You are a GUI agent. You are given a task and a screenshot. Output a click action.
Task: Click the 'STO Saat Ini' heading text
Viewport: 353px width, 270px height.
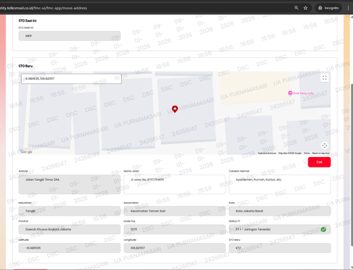[x=28, y=20]
